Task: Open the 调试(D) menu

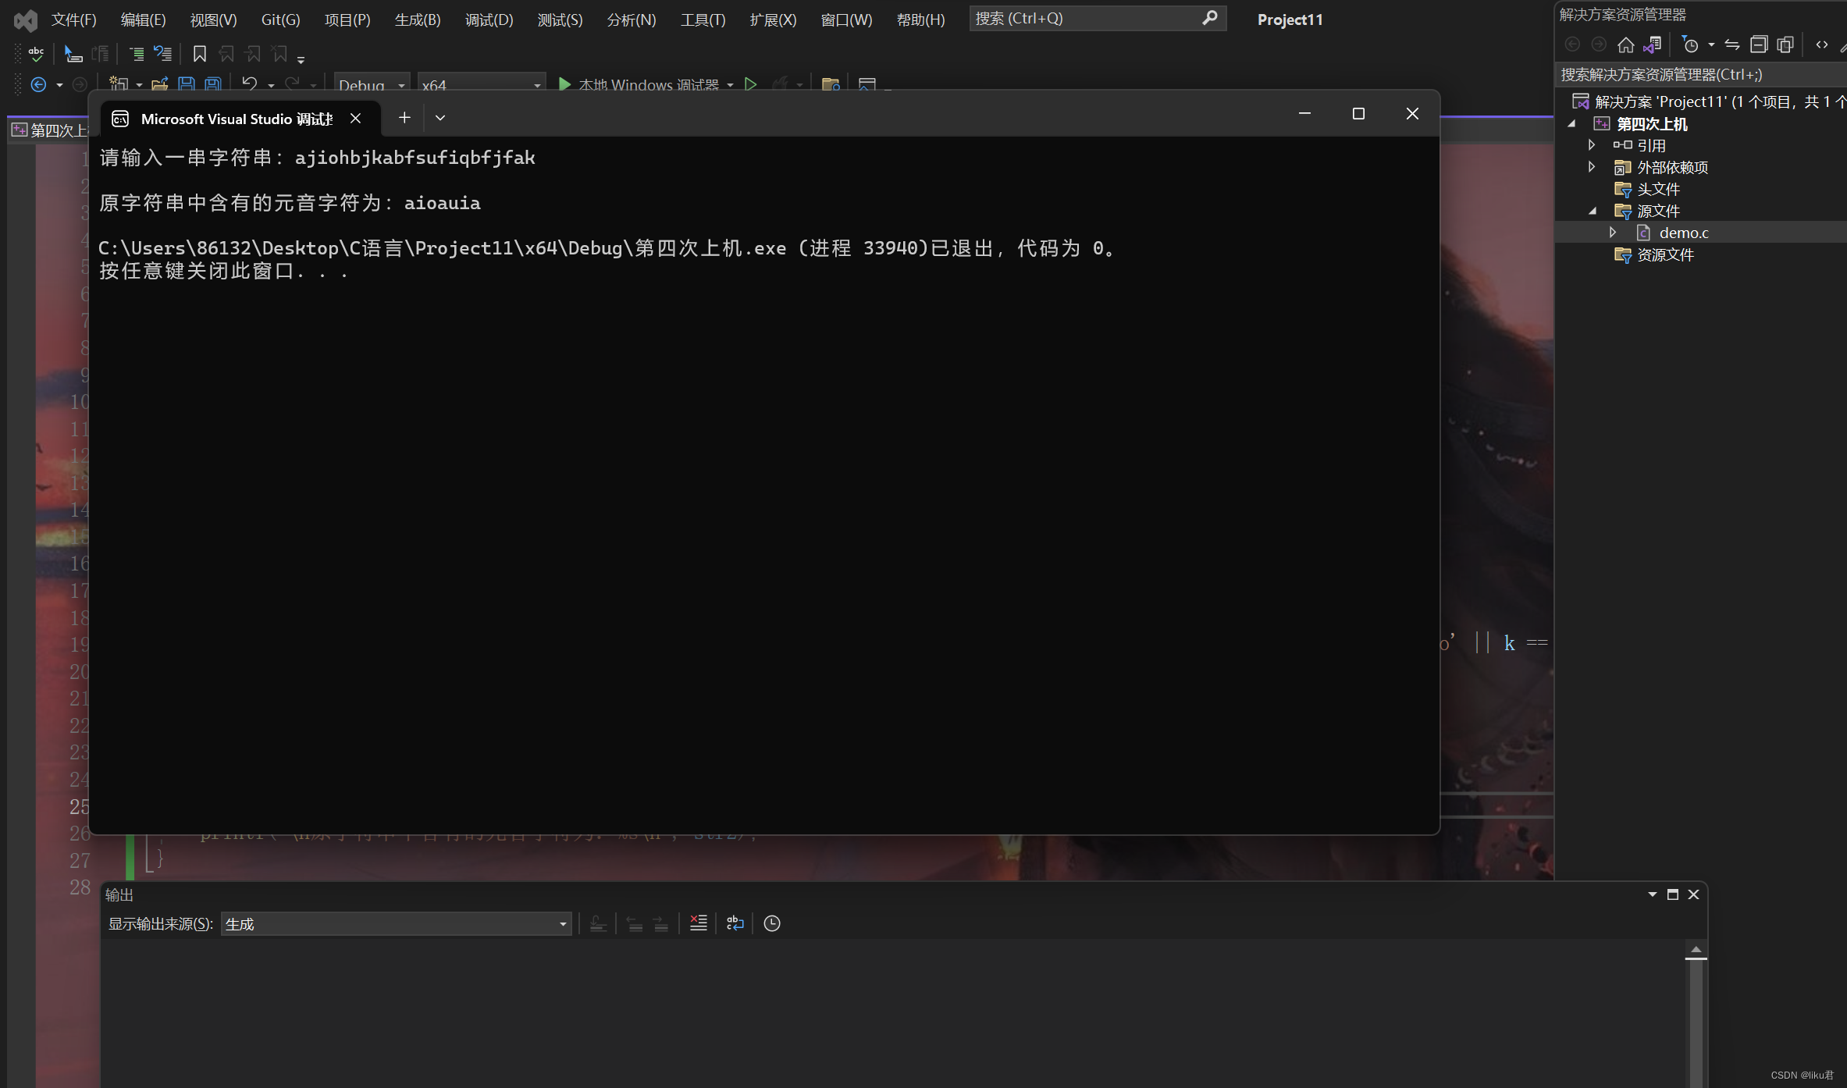Action: coord(489,20)
